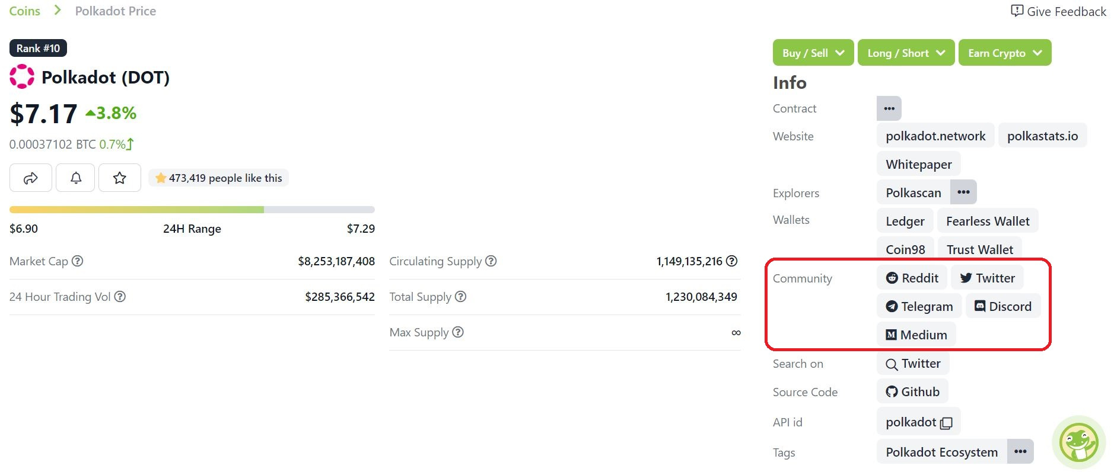Open the 24 Hour Trading Vol help icon

pos(120,297)
